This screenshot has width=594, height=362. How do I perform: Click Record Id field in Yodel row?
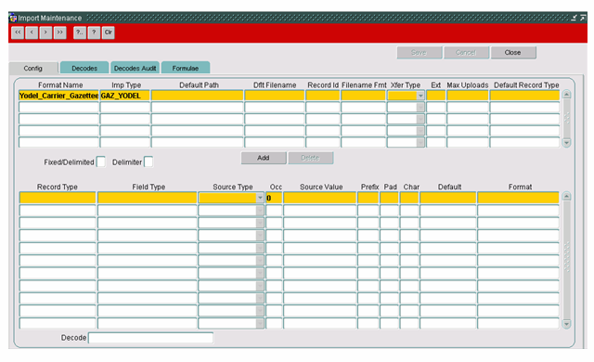[x=323, y=96]
